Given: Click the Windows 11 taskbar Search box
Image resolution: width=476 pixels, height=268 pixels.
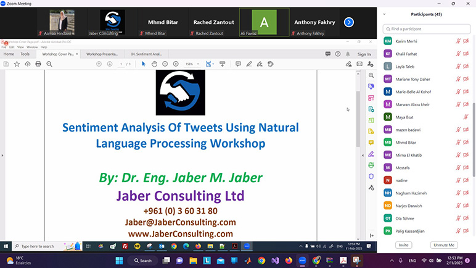Looking at the screenshot, I should [142, 261].
